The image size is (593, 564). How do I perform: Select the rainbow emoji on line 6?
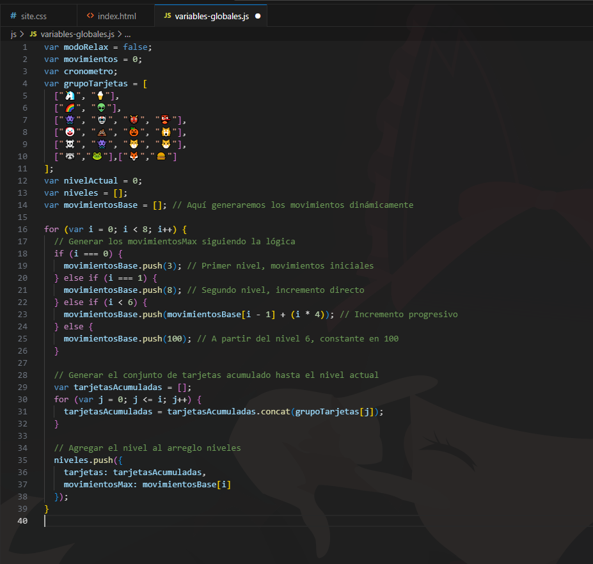70,108
